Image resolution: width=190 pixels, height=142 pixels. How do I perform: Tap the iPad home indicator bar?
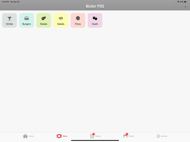pos(95,140)
